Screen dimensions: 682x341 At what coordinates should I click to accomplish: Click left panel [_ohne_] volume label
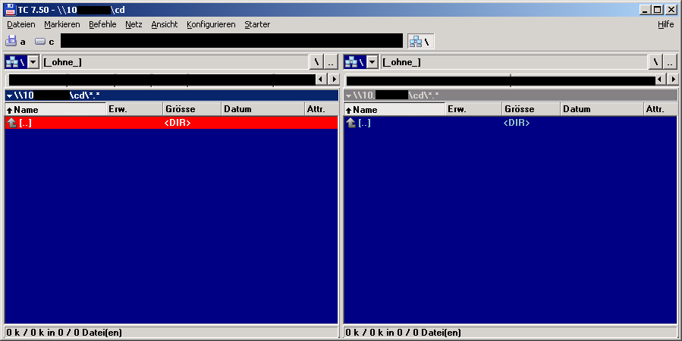click(x=62, y=62)
